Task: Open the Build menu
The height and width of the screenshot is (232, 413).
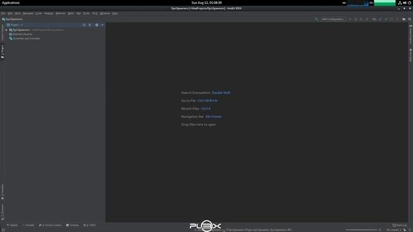Action: [71, 14]
